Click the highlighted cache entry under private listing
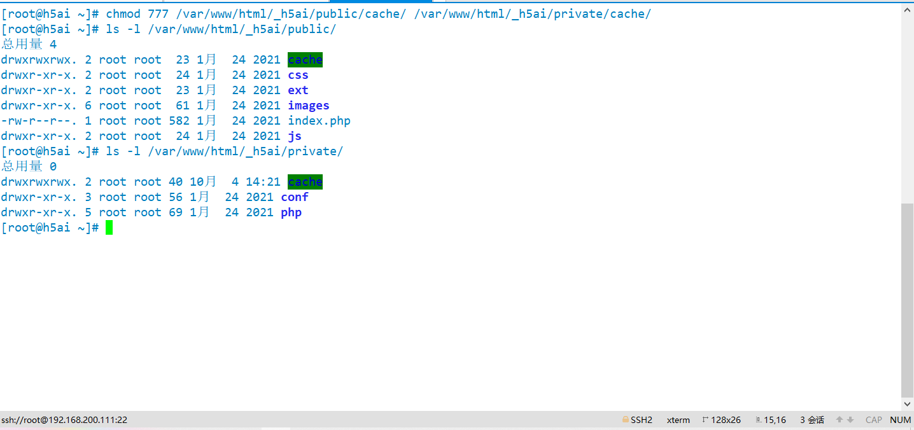The image size is (914, 430). click(x=306, y=182)
